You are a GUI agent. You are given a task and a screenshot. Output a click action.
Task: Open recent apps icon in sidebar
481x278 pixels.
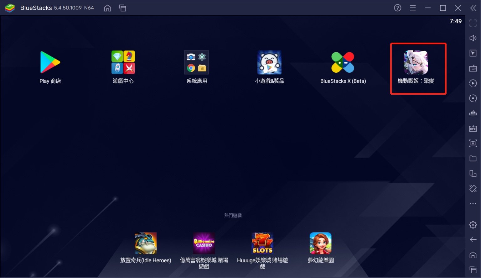click(473, 270)
